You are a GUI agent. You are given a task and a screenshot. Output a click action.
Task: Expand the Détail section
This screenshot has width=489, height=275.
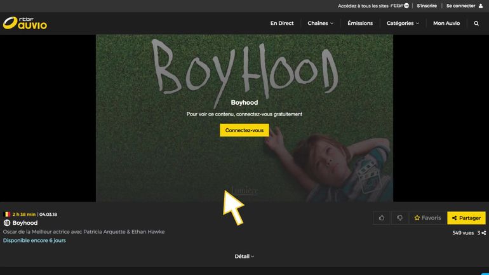[x=244, y=257]
